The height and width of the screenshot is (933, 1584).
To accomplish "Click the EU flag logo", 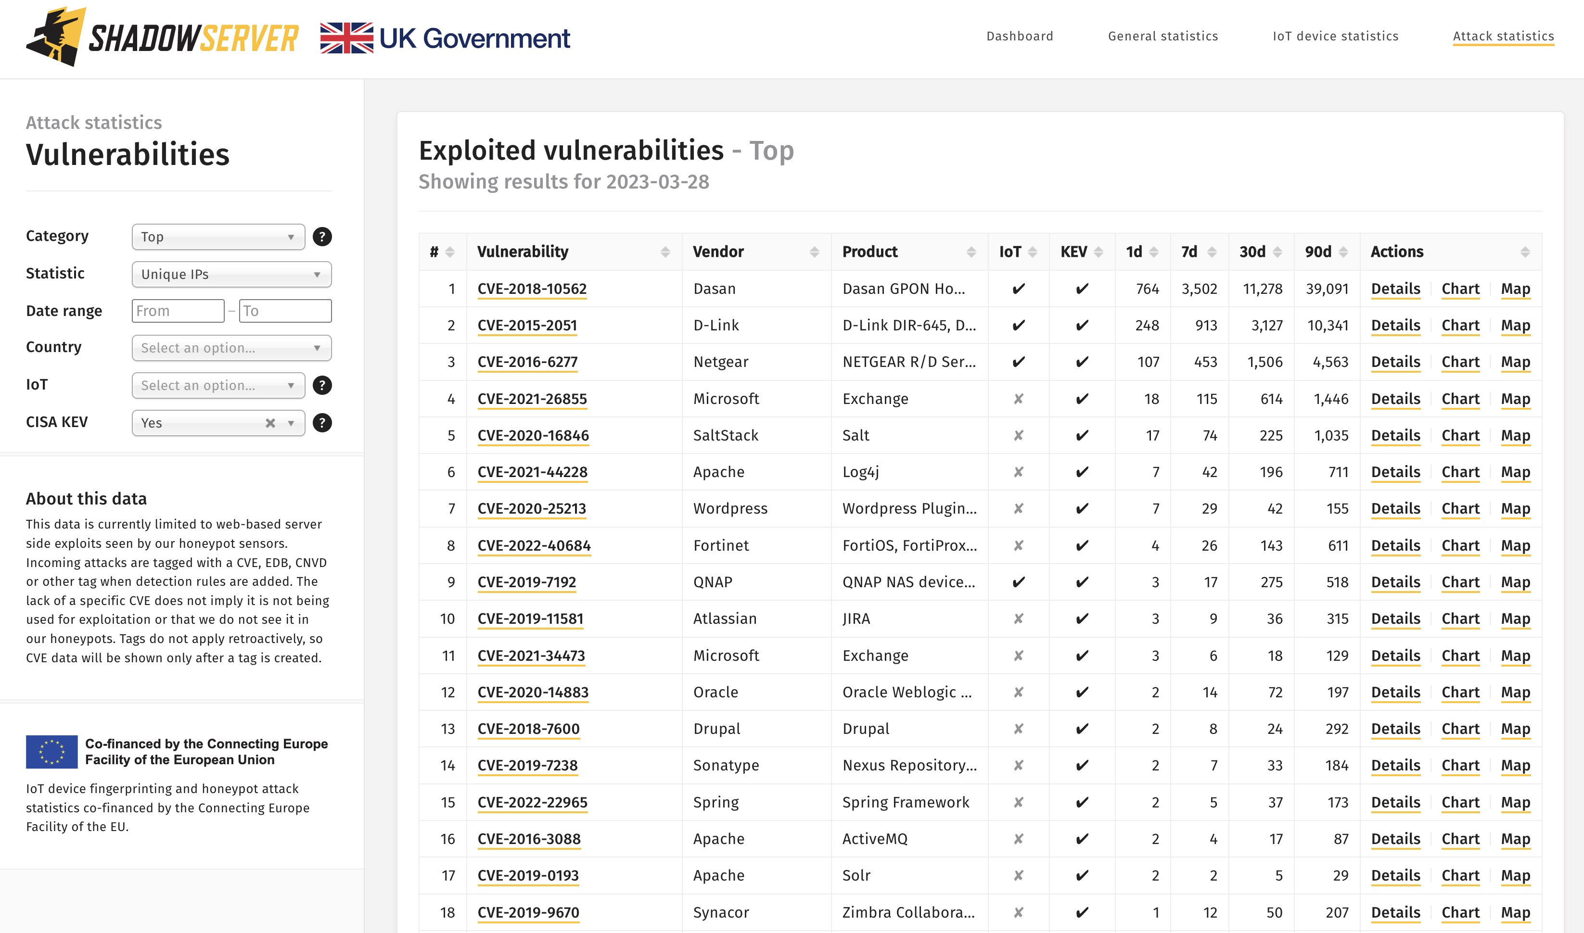I will pyautogui.click(x=51, y=751).
